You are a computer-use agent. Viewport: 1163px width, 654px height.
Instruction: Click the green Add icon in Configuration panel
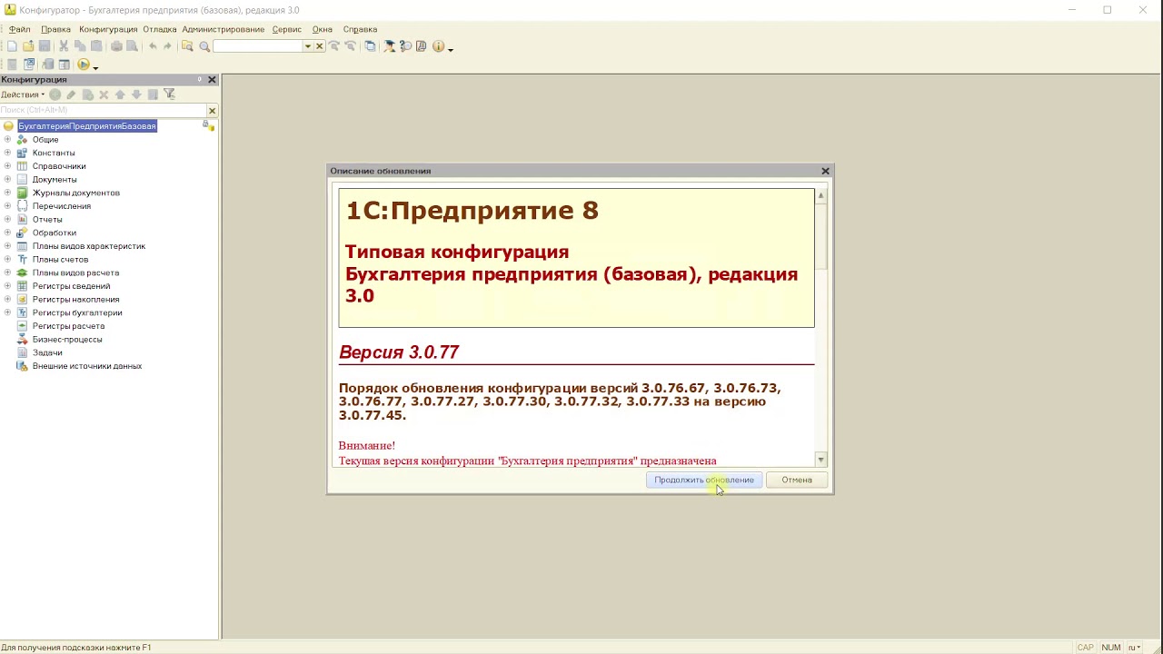[55, 94]
